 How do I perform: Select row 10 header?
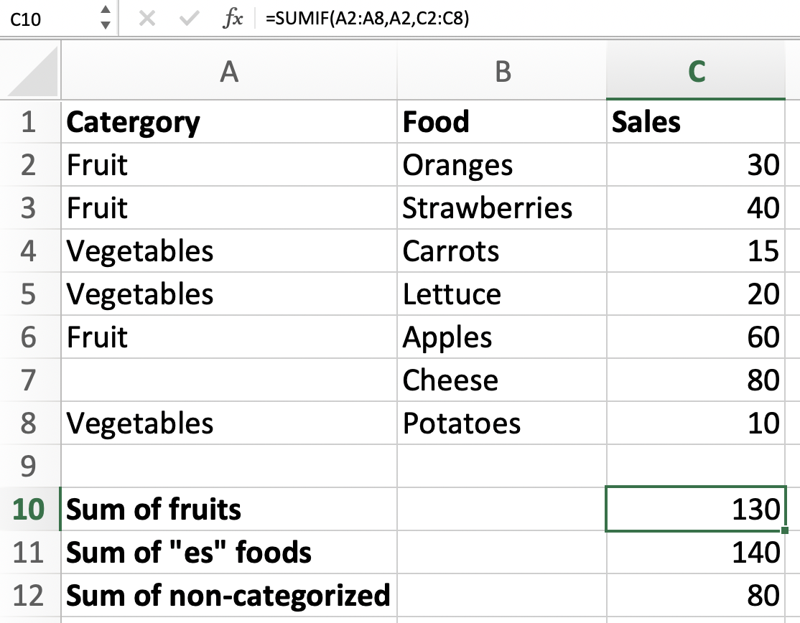pyautogui.click(x=29, y=510)
